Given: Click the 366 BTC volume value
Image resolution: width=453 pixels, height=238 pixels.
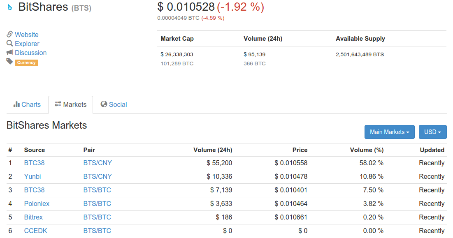Looking at the screenshot, I should (x=255, y=63).
